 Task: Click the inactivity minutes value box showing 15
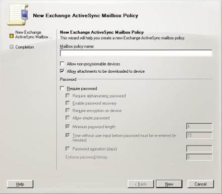pyautogui.click(x=199, y=135)
